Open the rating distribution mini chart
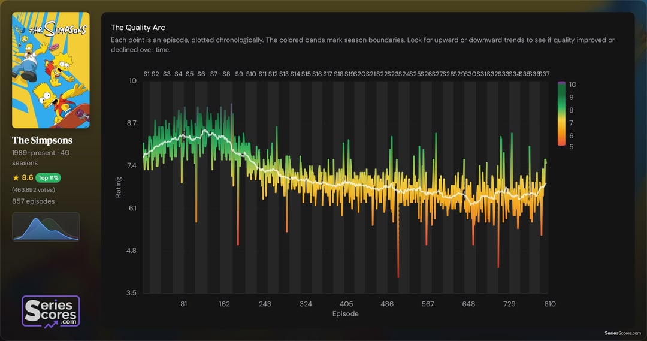Viewport: 647px width, 341px height. pyautogui.click(x=46, y=227)
